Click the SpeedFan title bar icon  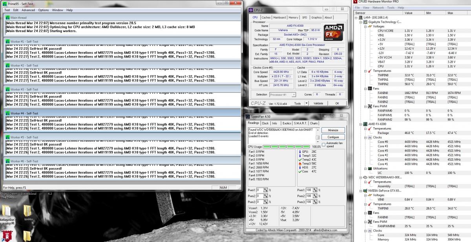point(248,117)
